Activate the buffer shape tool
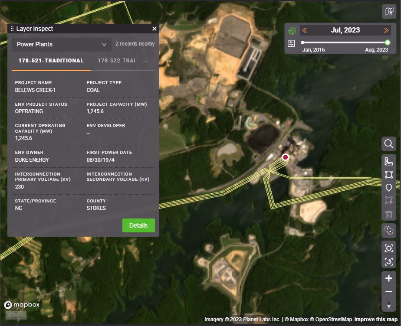The width and height of the screenshot is (401, 326). 388,230
